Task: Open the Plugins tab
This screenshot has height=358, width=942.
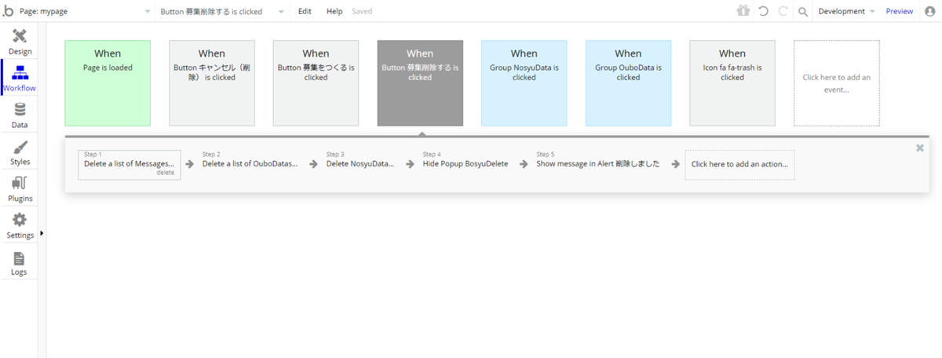Action: coord(20,189)
